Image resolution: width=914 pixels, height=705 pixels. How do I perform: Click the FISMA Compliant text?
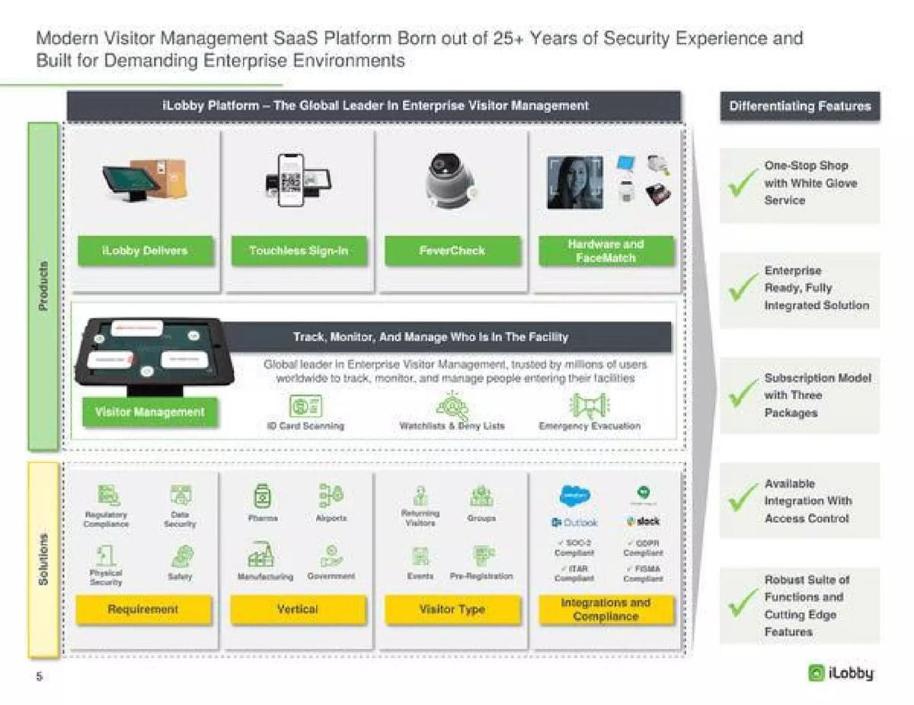(x=644, y=573)
